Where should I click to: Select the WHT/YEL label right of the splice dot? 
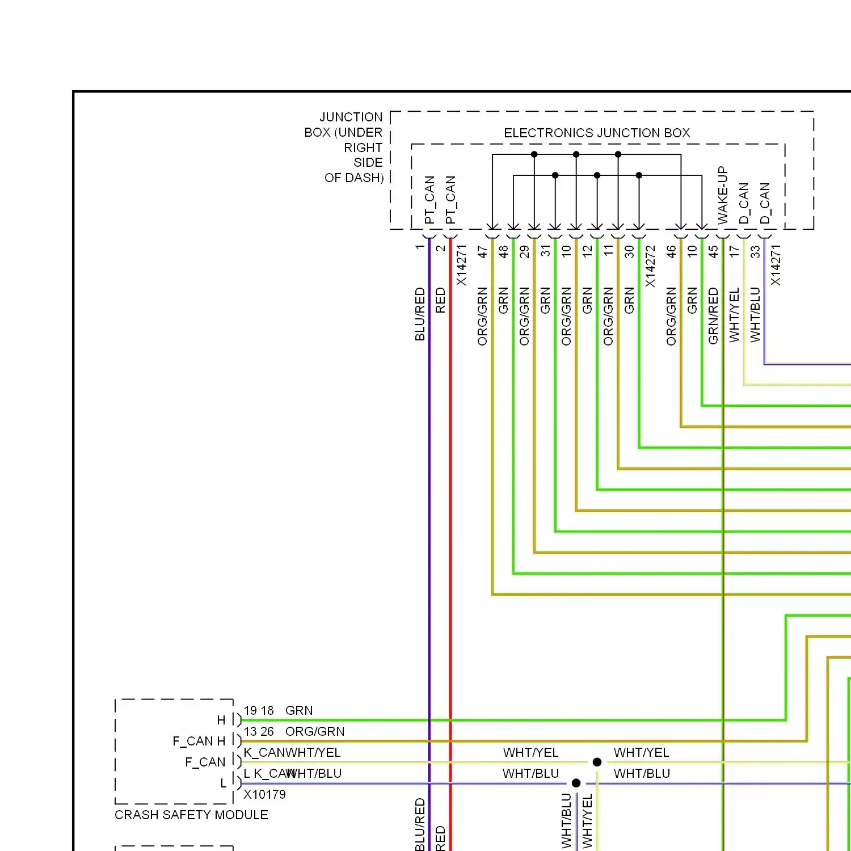pyautogui.click(x=642, y=752)
